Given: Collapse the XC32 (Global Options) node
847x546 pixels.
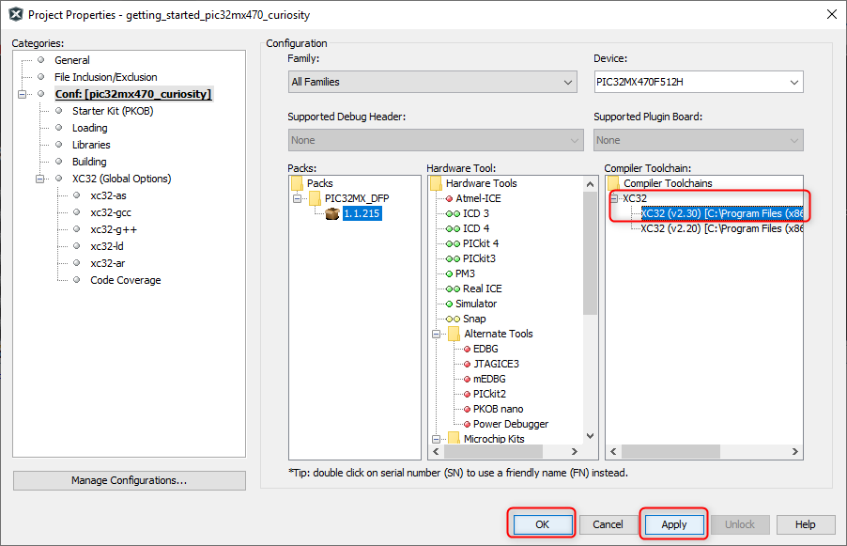Looking at the screenshot, I should 40,179.
